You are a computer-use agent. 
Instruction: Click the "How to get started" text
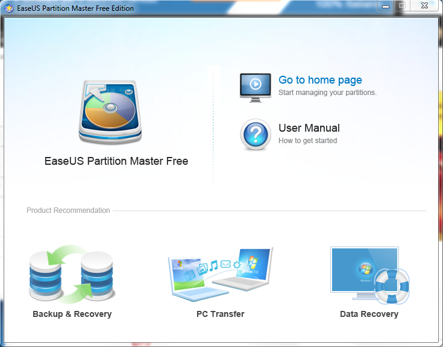pyautogui.click(x=307, y=140)
